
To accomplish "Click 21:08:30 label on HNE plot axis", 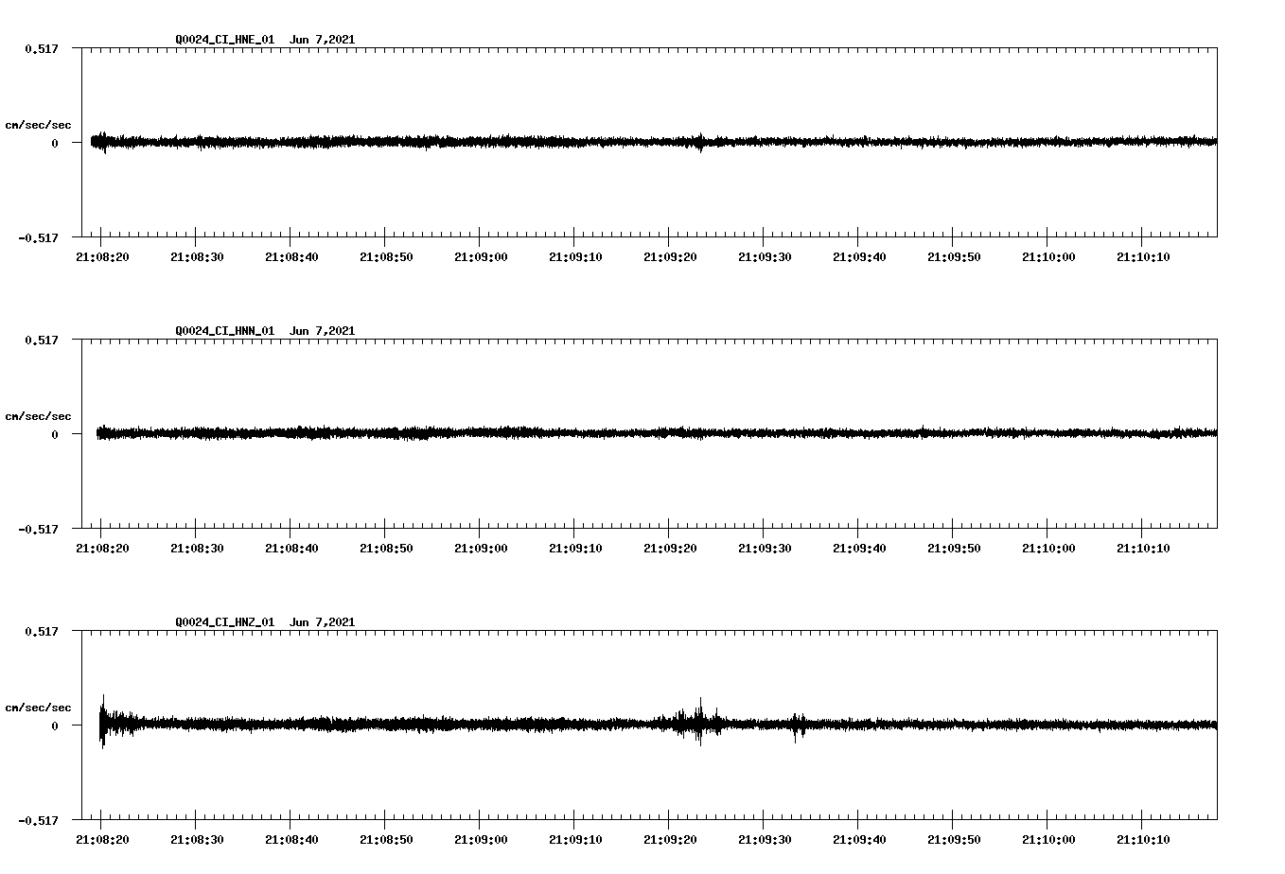I will click(197, 257).
